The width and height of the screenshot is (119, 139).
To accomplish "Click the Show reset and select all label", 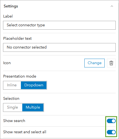I will (x=25, y=132).
